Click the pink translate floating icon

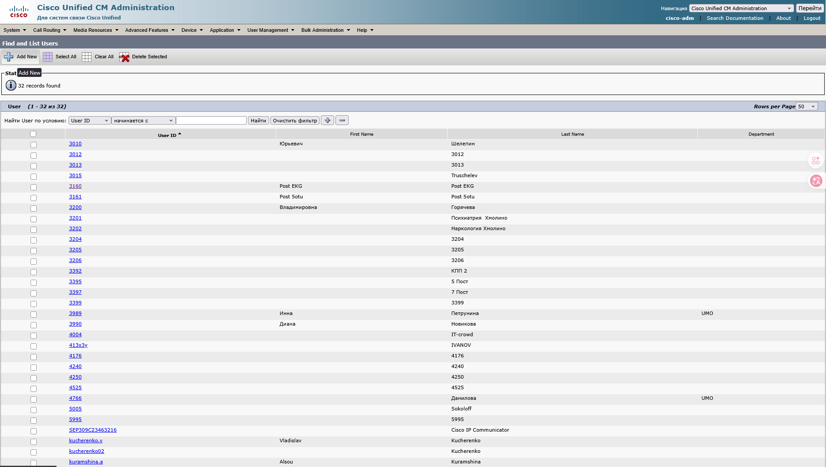pyautogui.click(x=816, y=181)
